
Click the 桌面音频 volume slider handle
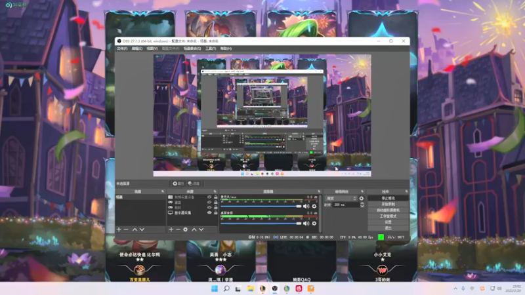[x=299, y=224]
